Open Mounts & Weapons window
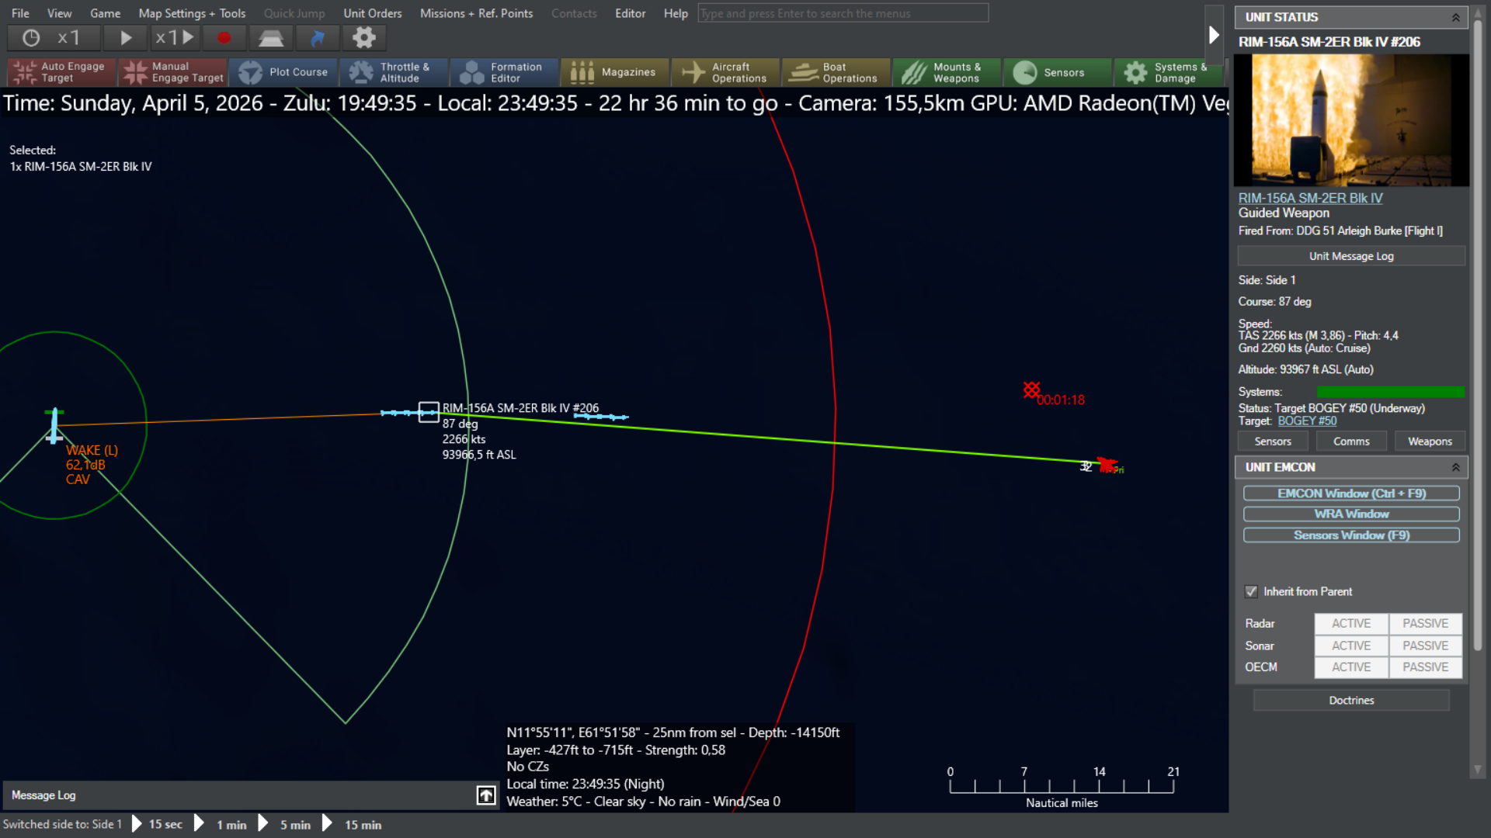Screen dimensions: 1491x838 pos(947,72)
